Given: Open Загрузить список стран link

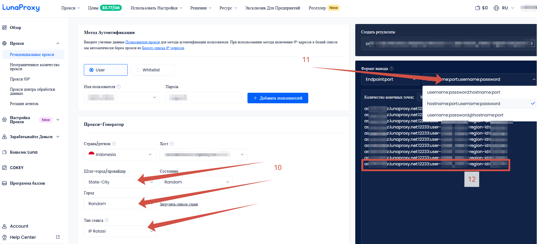Looking at the screenshot, I should pos(179,204).
